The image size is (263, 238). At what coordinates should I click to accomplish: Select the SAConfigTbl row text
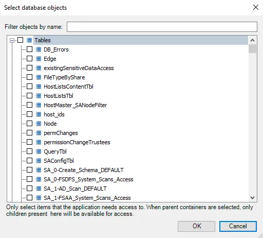point(59,161)
